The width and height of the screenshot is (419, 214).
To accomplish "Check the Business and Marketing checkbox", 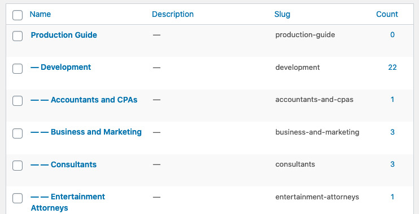I will pos(18,133).
